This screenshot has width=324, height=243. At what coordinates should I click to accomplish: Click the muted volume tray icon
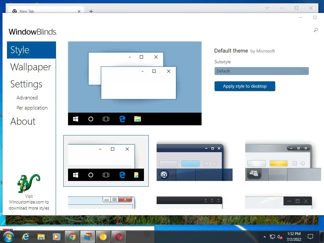(280, 237)
